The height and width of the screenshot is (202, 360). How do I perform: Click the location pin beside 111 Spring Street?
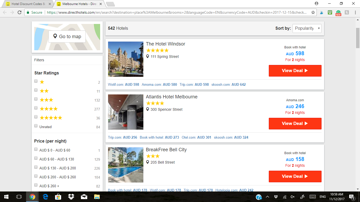(148, 56)
